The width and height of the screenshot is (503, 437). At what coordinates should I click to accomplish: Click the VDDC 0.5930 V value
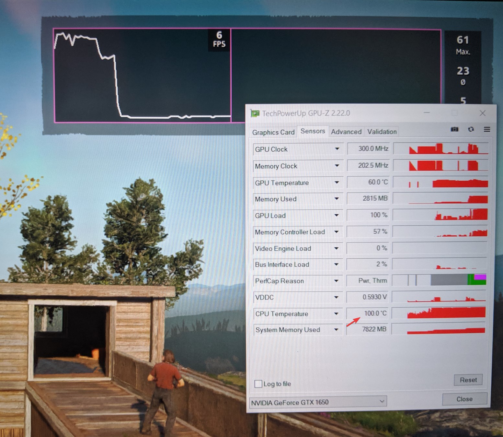pos(367,297)
